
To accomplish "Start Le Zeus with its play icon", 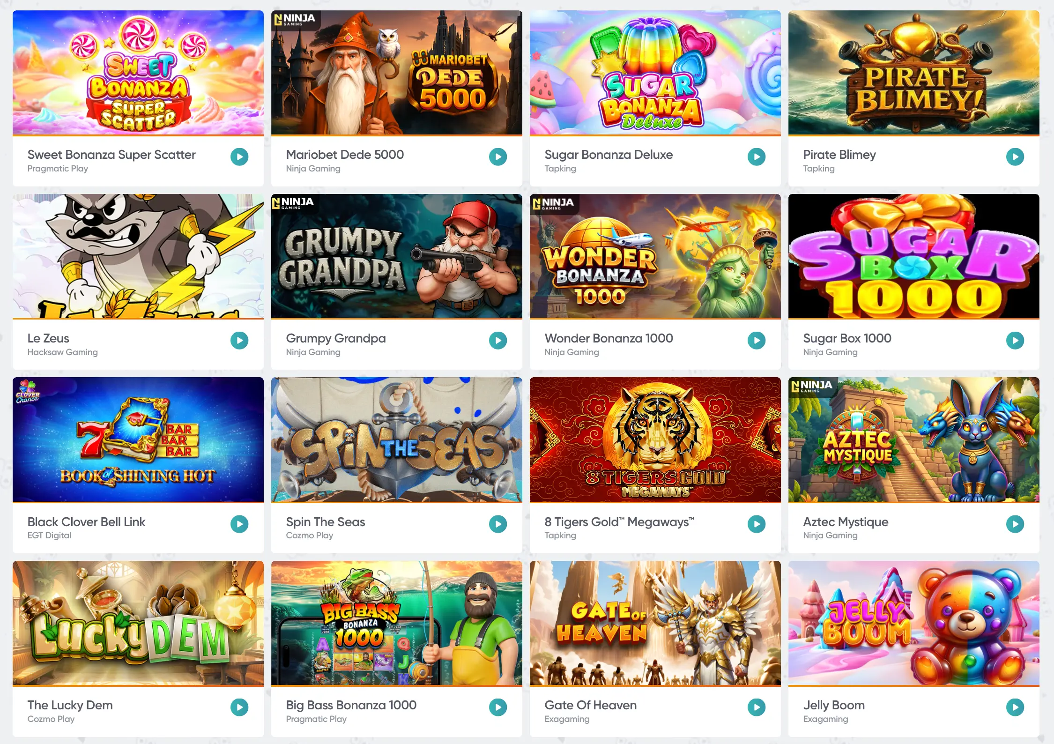I will click(239, 340).
